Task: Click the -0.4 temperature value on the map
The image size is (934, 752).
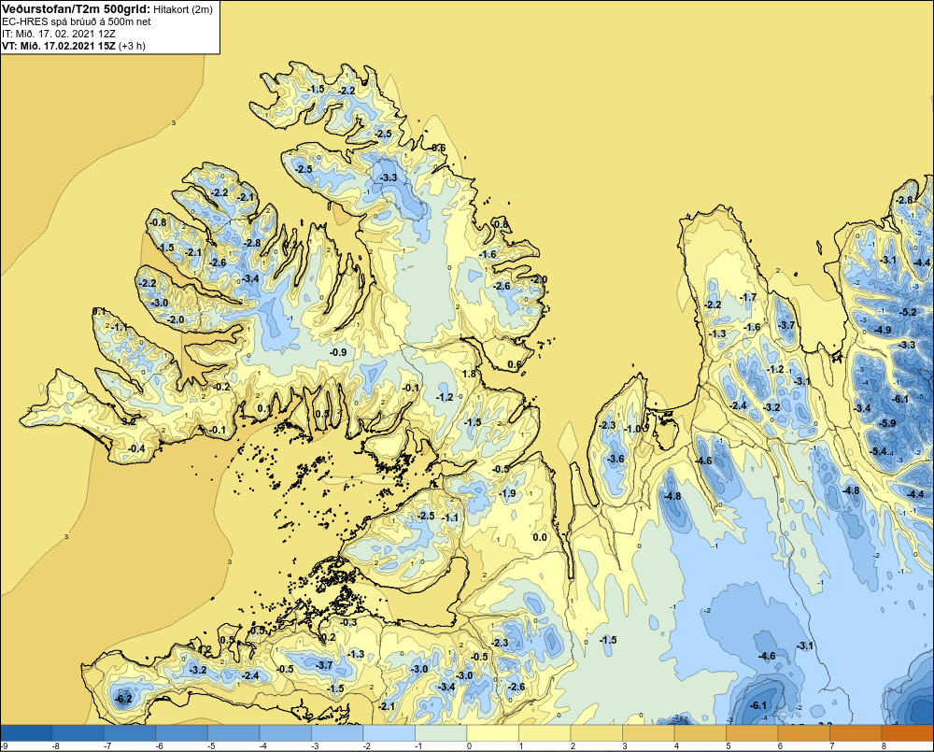Action: (137, 448)
